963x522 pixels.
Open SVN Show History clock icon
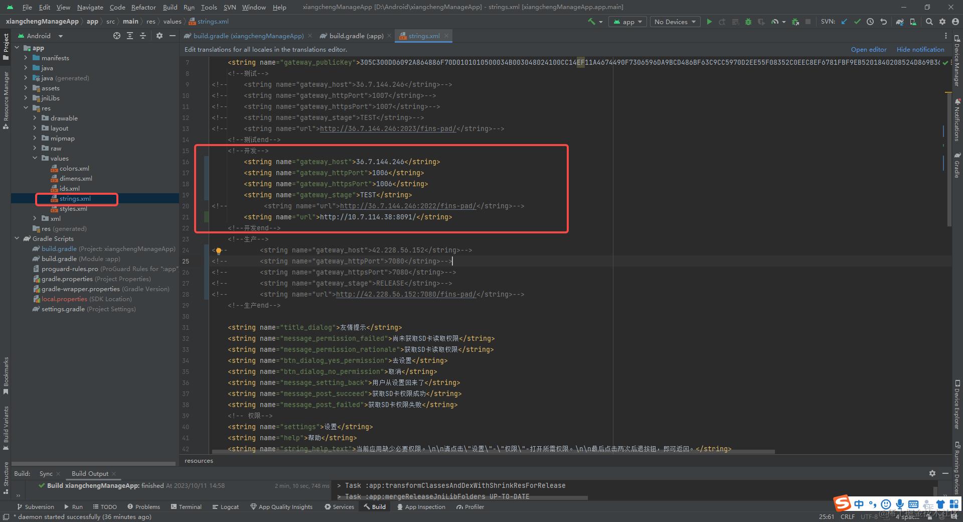pyautogui.click(x=870, y=22)
